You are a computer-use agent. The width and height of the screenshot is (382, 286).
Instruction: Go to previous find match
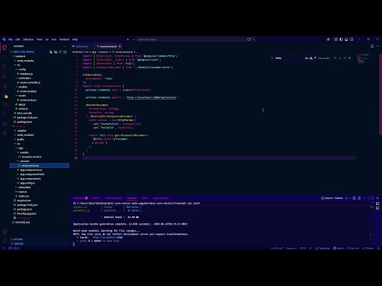point(335,58)
